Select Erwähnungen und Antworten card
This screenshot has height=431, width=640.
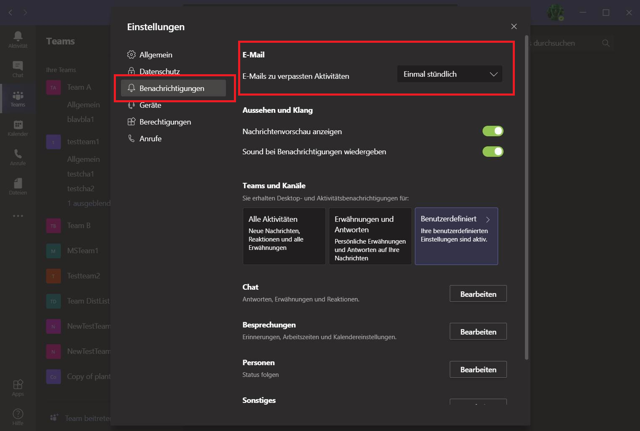click(x=370, y=236)
